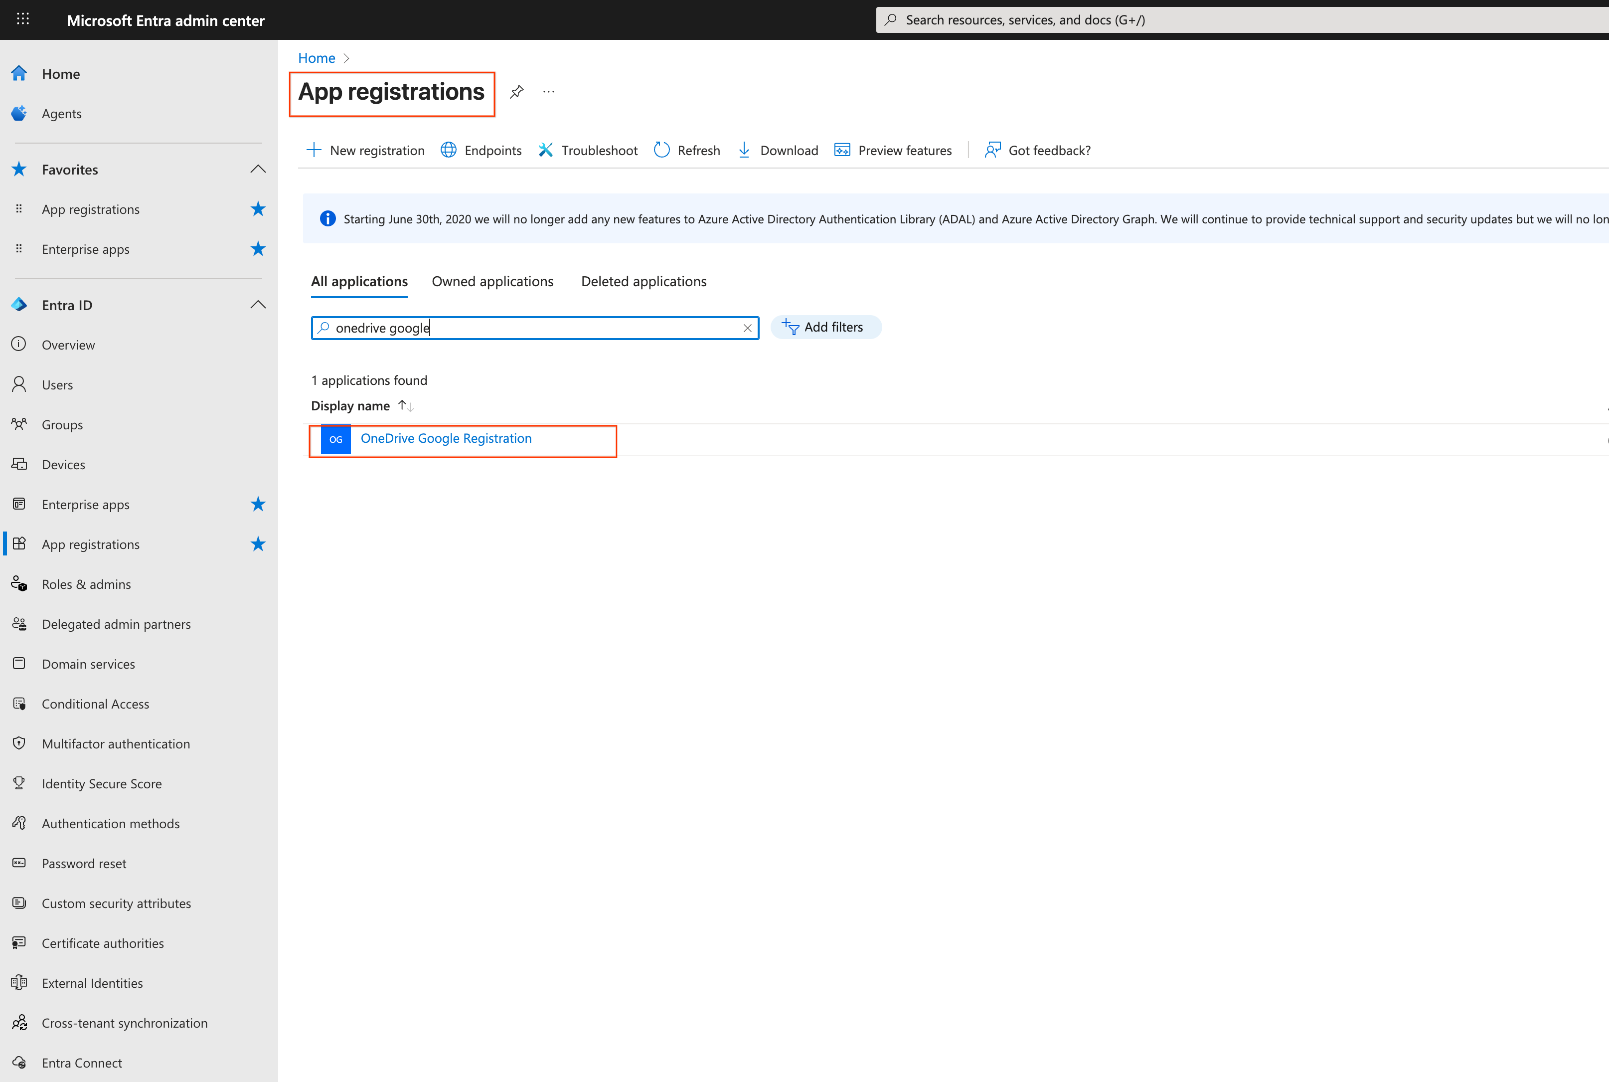Clear the onedrive google search text
This screenshot has height=1082, width=1609.
(x=748, y=328)
